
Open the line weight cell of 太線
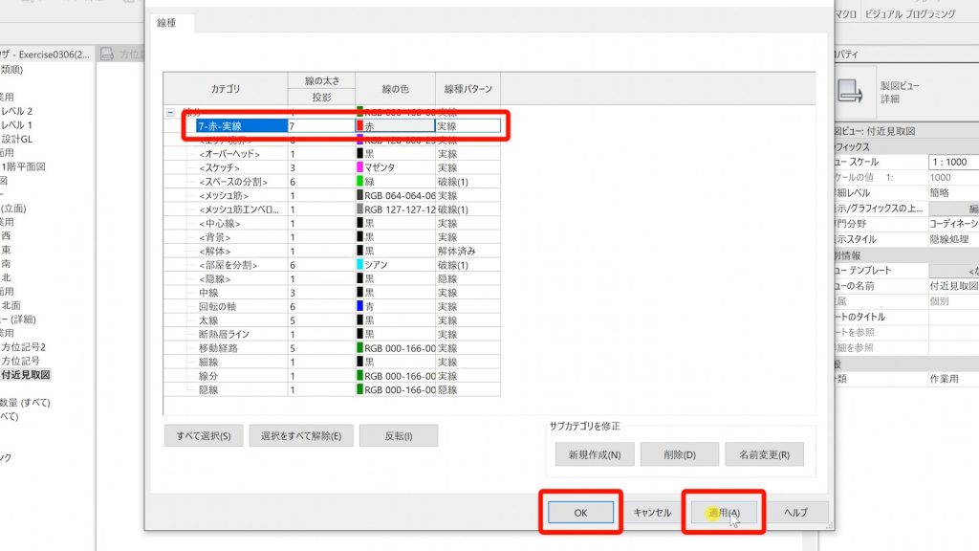pos(320,320)
